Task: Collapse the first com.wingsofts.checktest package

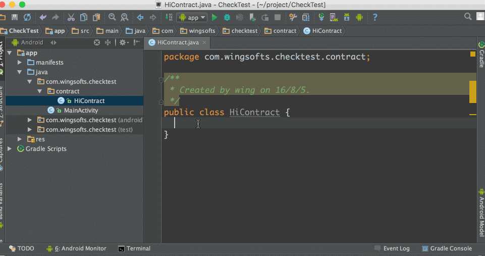Action: coord(30,81)
